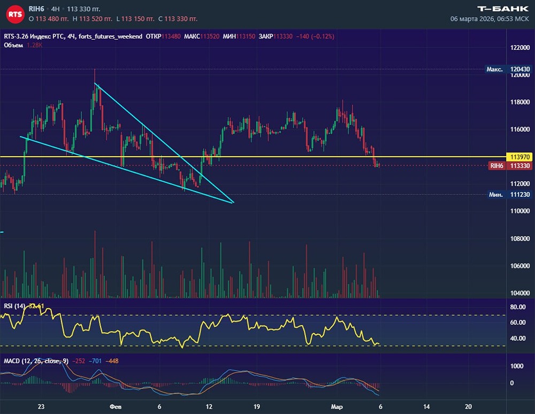Click the 1000 MACD scale label

click(517, 366)
